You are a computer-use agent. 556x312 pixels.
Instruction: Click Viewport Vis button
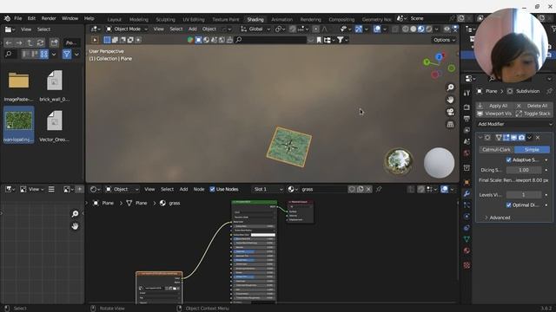(x=494, y=114)
